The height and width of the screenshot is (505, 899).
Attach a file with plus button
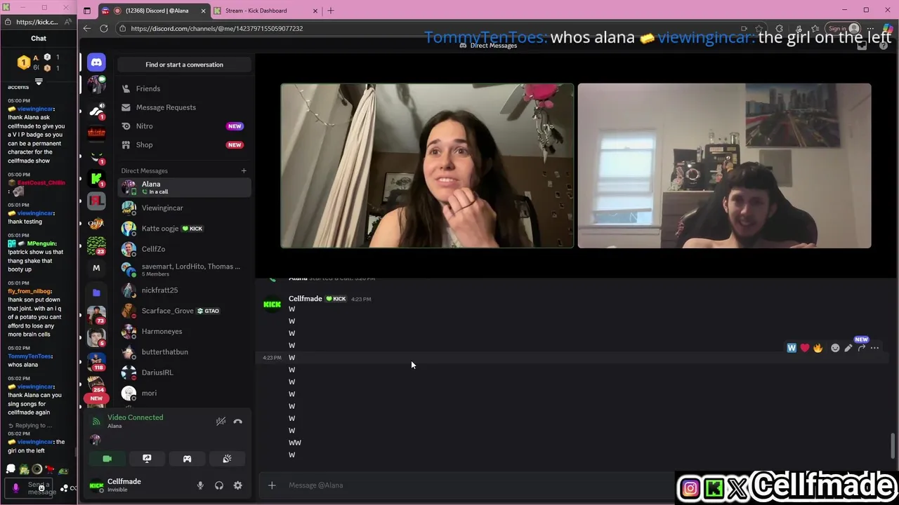pyautogui.click(x=272, y=485)
